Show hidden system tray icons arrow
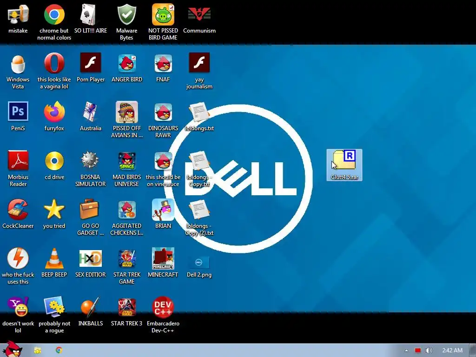 pos(406,350)
